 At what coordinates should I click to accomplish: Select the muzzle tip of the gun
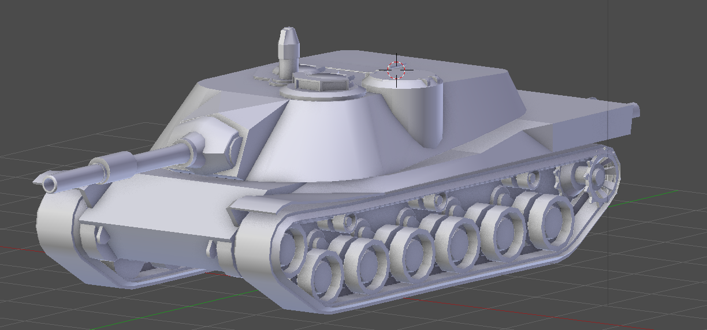(x=50, y=184)
